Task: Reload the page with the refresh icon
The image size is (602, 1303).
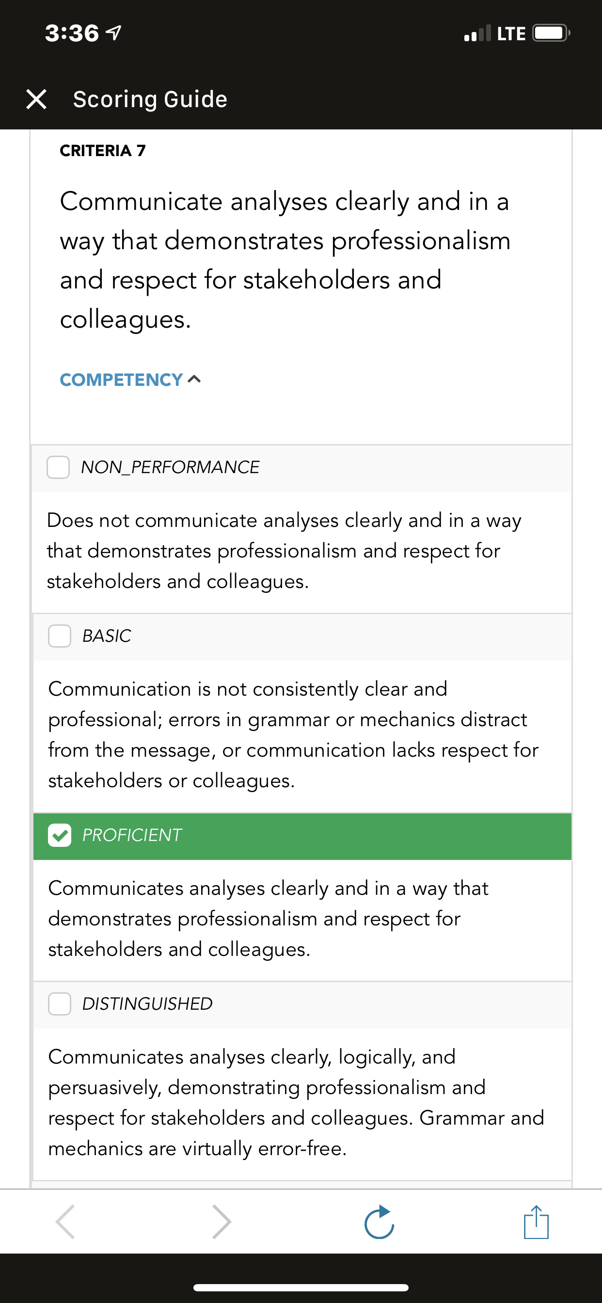Action: point(380,1222)
